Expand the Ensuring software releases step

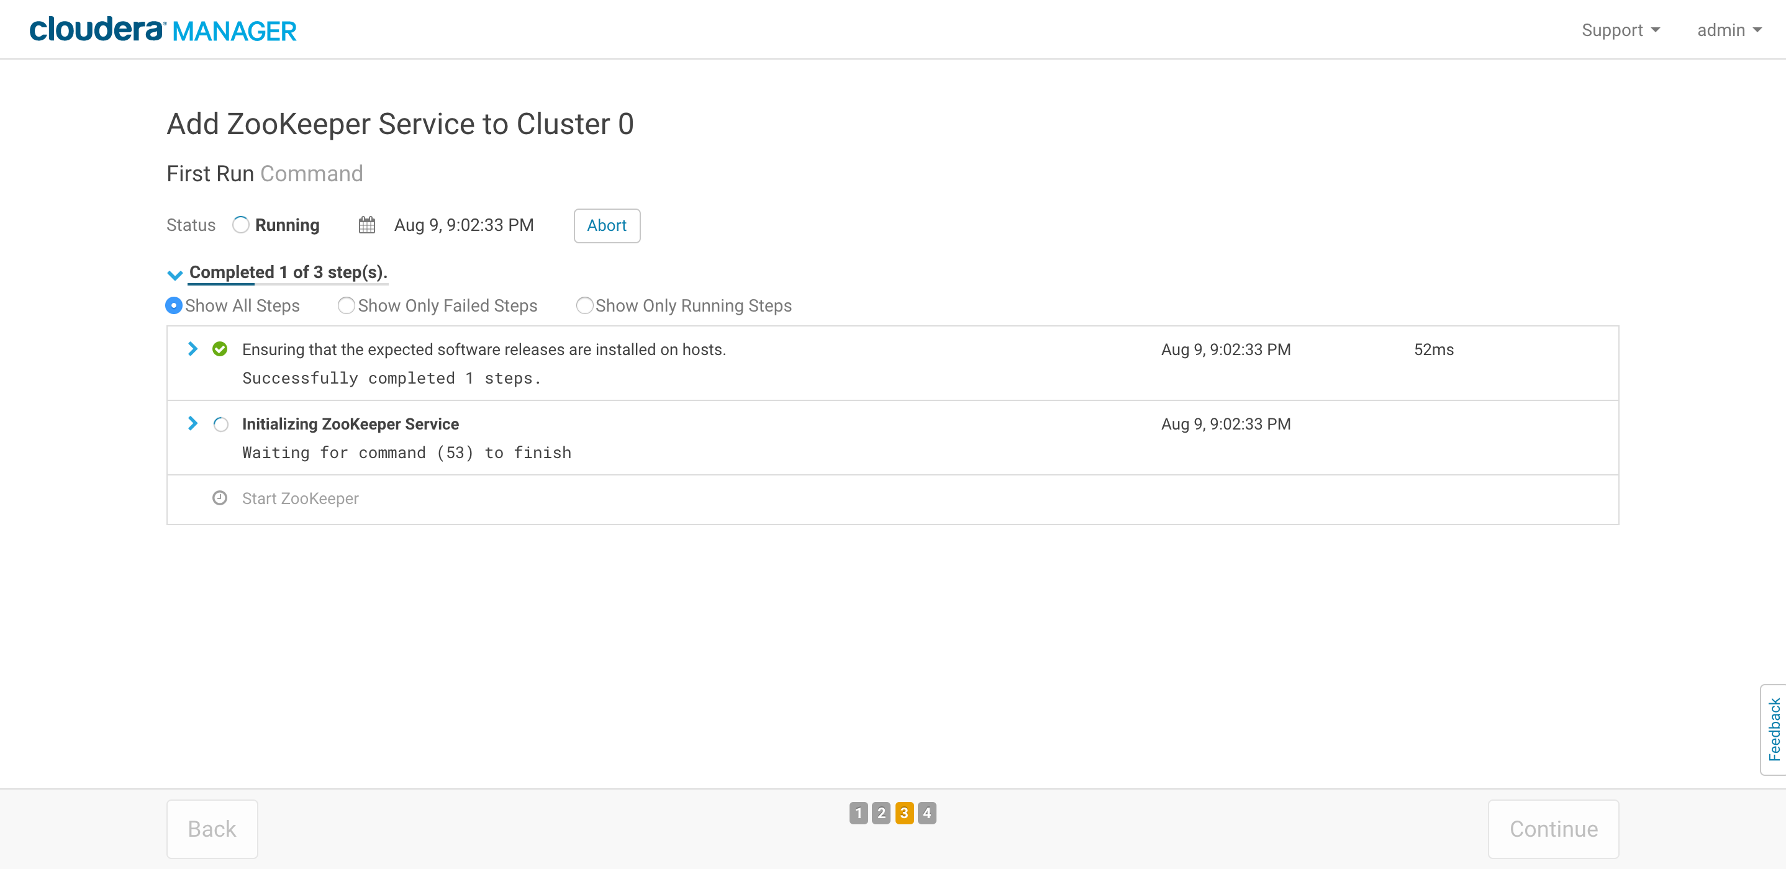click(193, 349)
